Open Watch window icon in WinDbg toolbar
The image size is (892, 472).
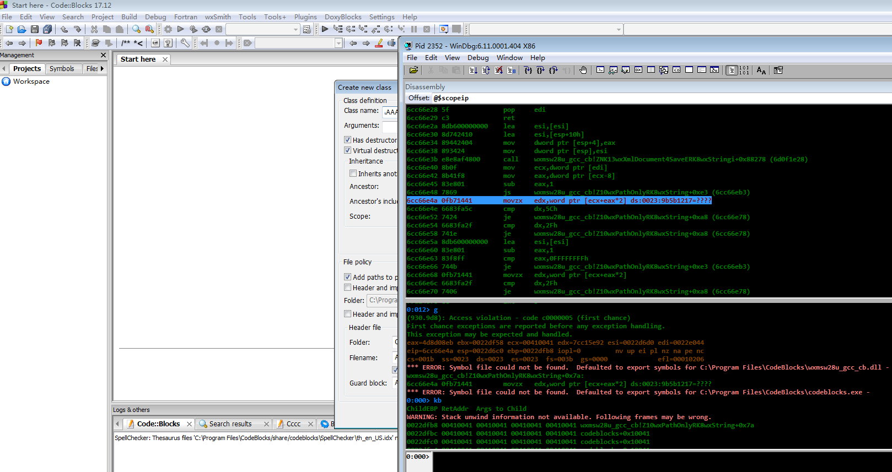coord(613,70)
